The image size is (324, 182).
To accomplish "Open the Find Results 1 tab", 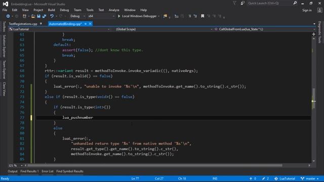I will point(29,171).
